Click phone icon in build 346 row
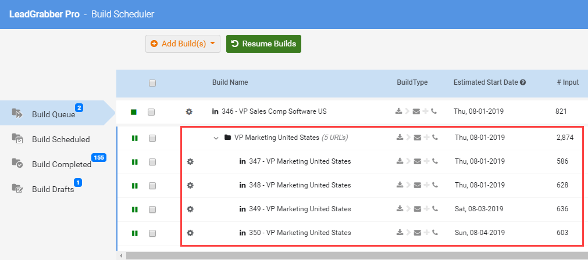 434,111
